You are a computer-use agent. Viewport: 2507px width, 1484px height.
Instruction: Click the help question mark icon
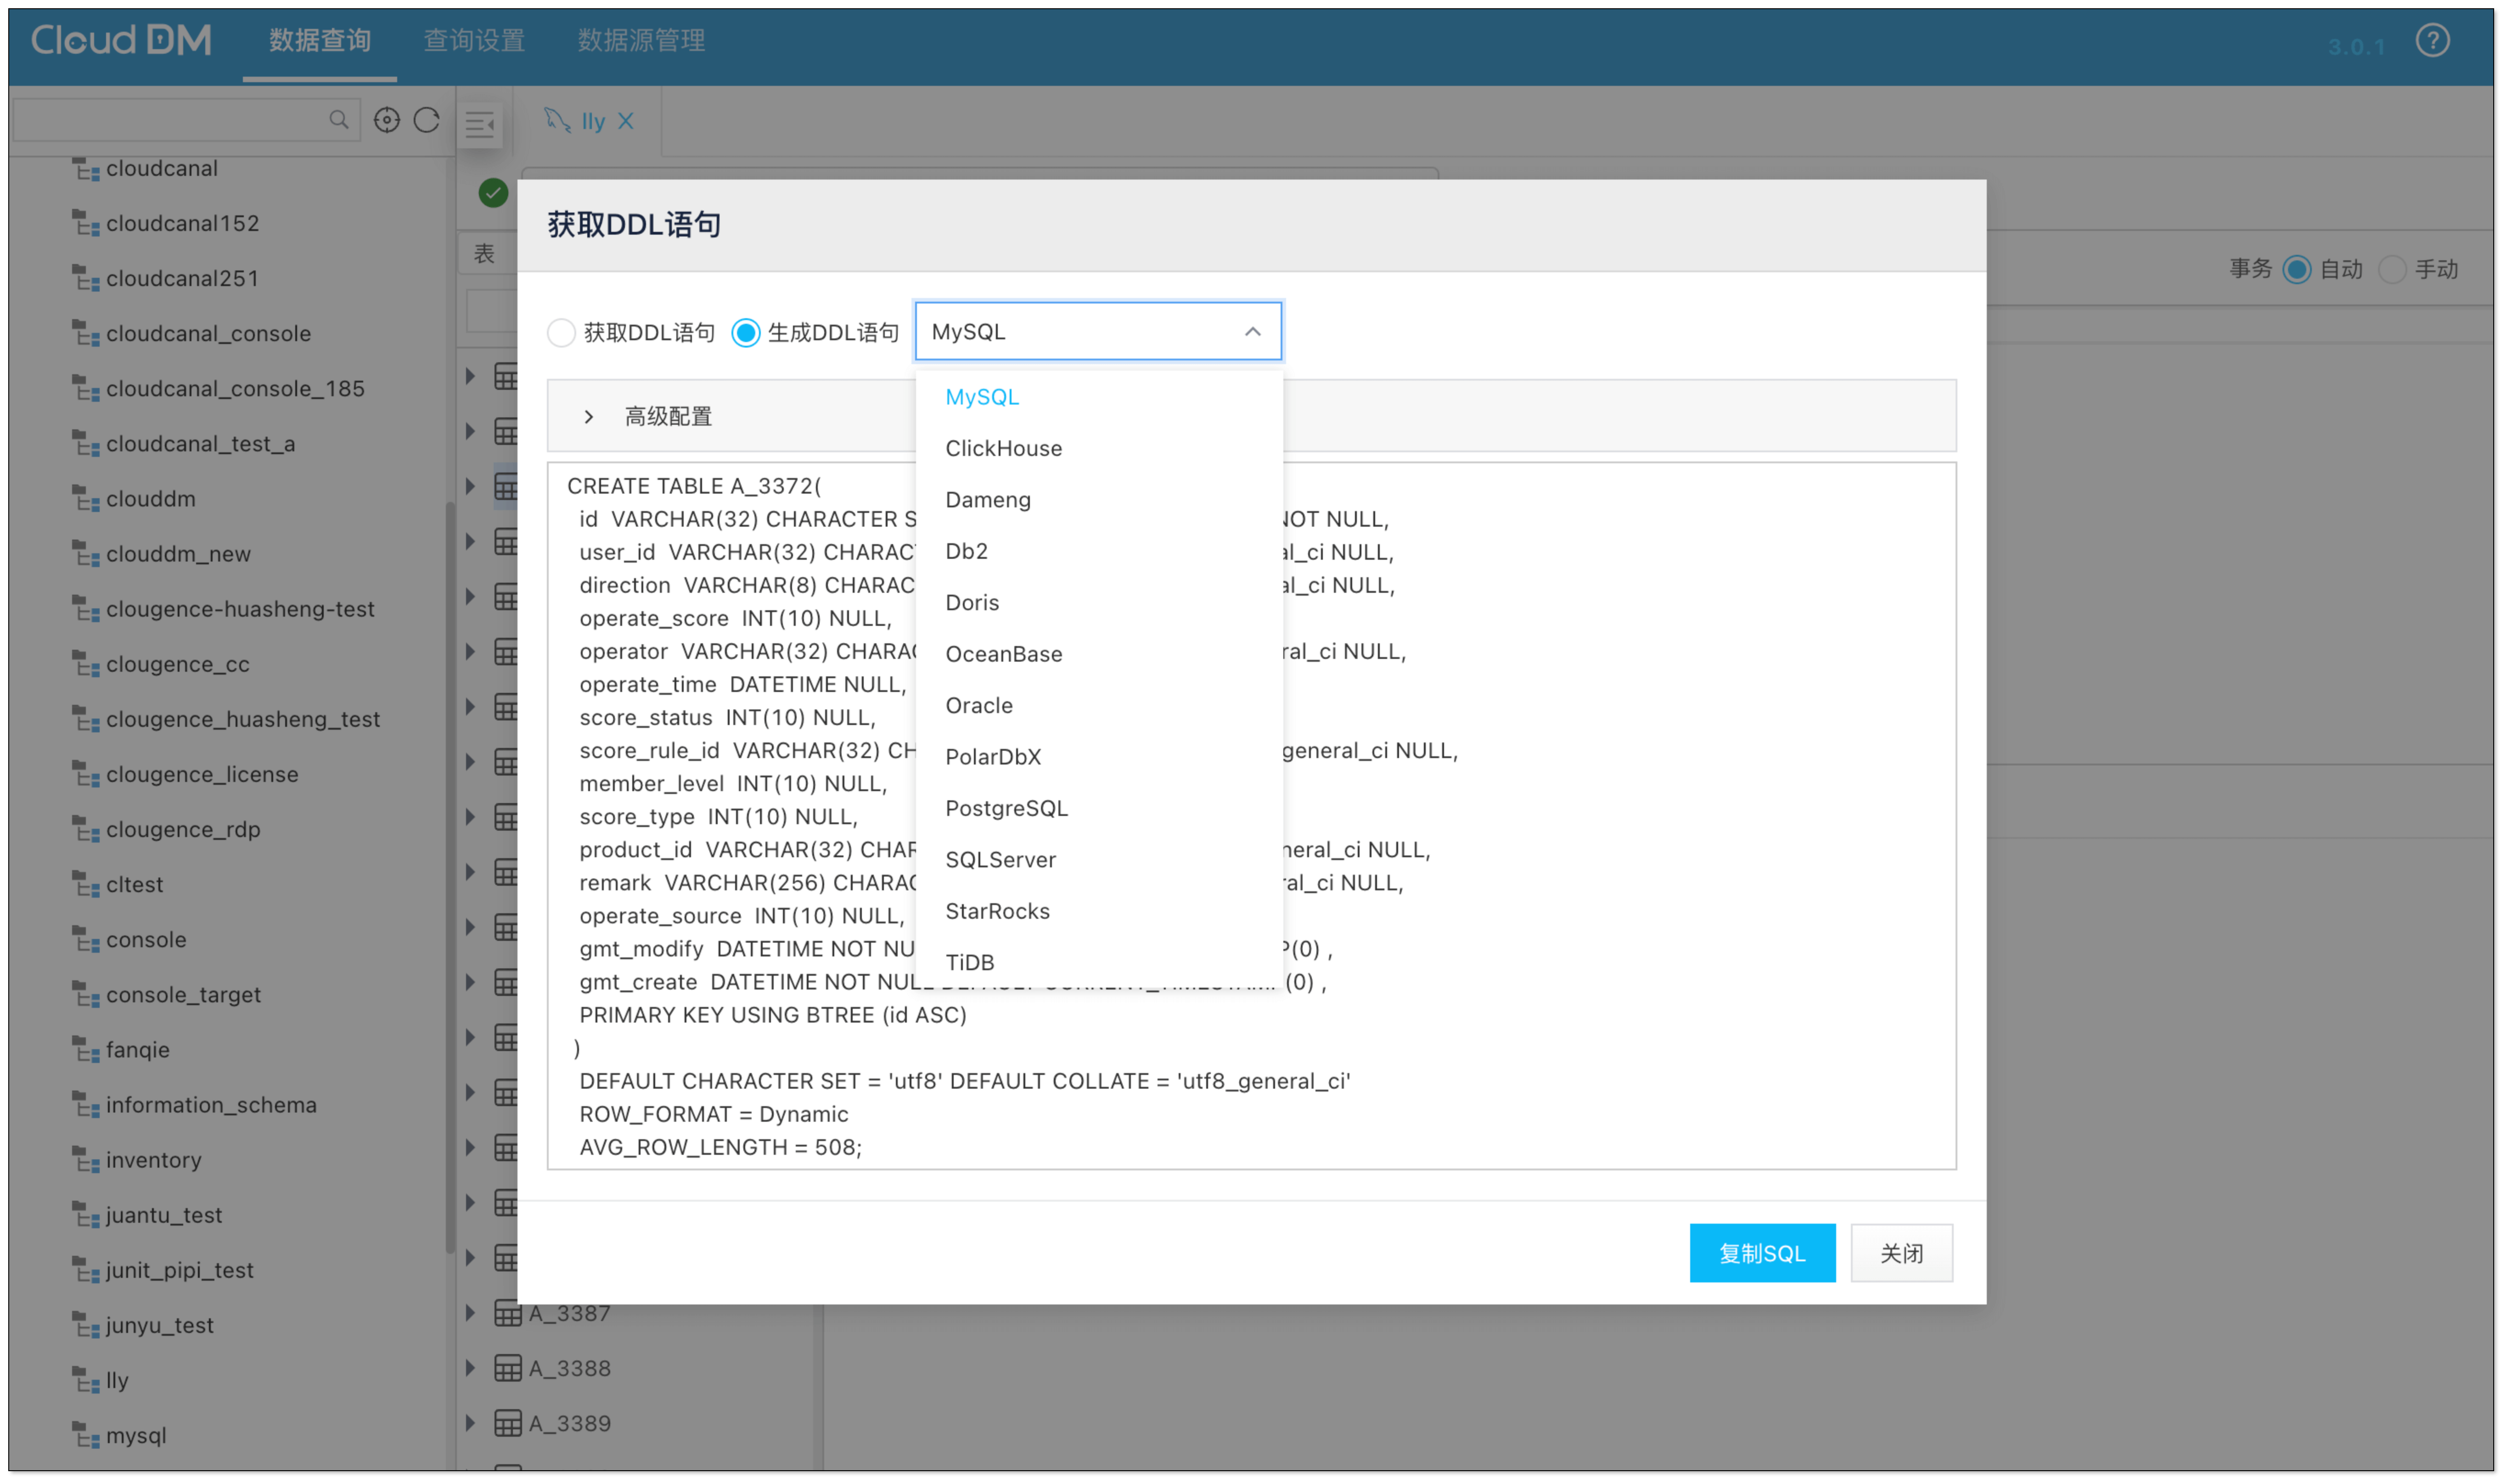pyautogui.click(x=2434, y=41)
